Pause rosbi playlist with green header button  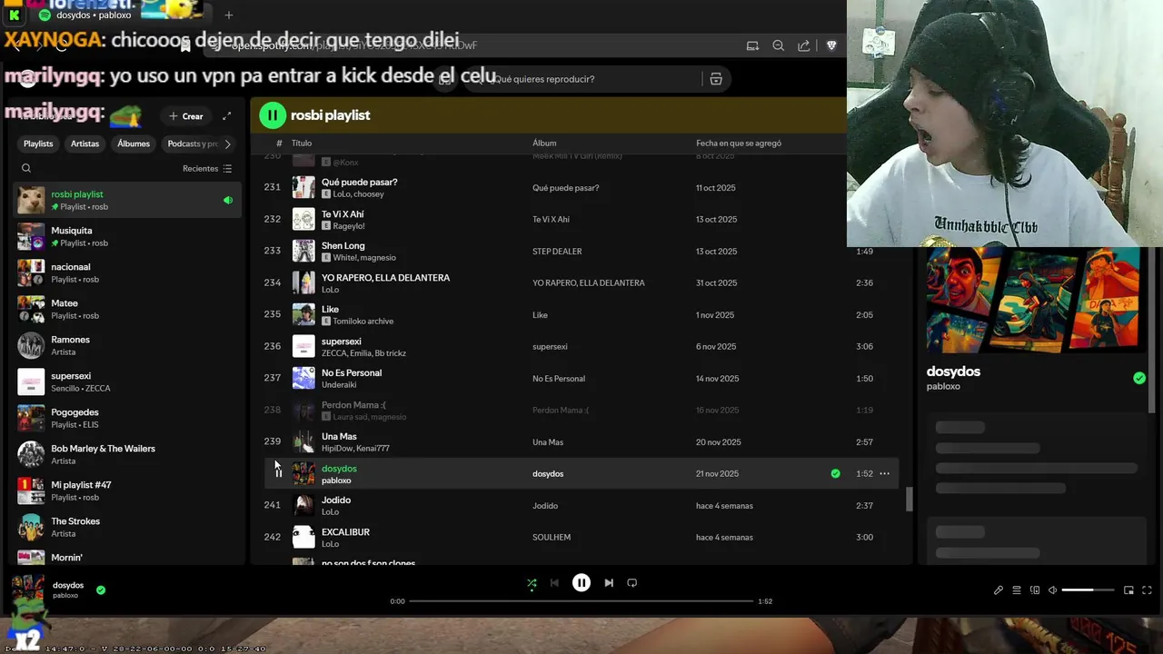pyautogui.click(x=272, y=115)
